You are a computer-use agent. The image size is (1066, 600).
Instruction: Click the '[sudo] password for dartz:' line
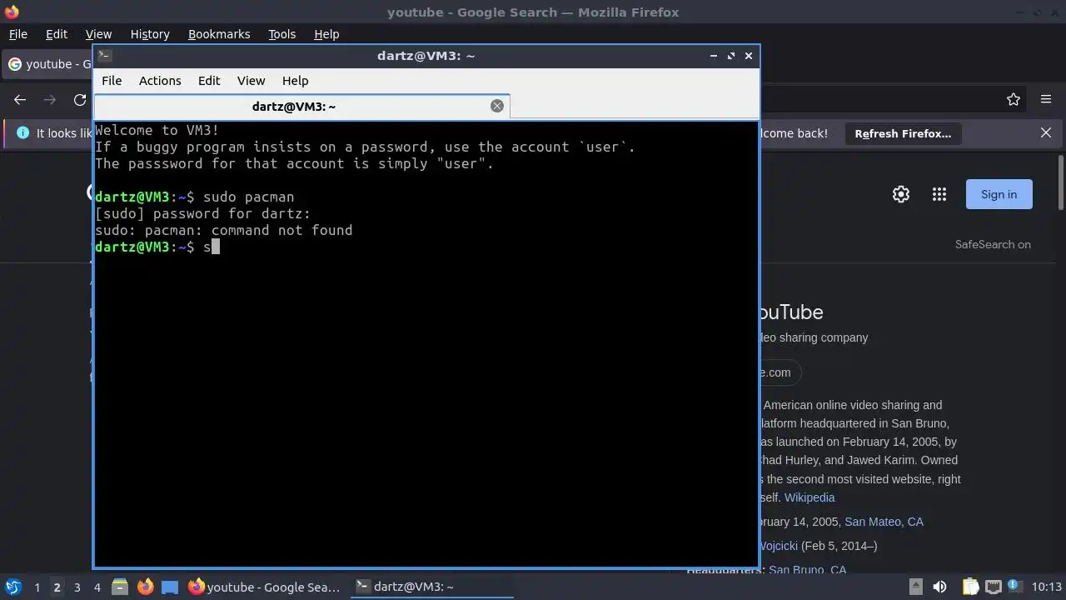pyautogui.click(x=203, y=213)
